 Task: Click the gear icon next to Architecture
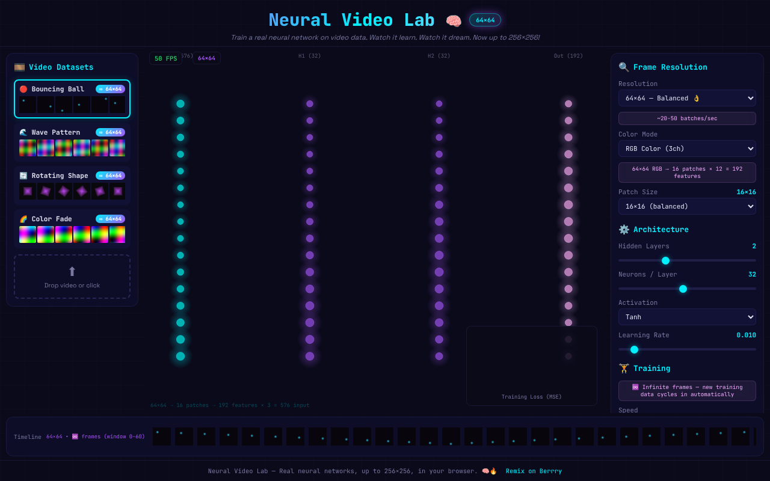pyautogui.click(x=623, y=229)
